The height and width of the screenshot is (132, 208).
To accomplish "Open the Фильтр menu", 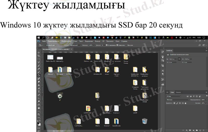I will pos(97,41).
